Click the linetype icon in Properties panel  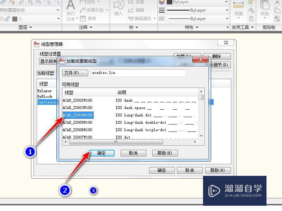(x=162, y=19)
